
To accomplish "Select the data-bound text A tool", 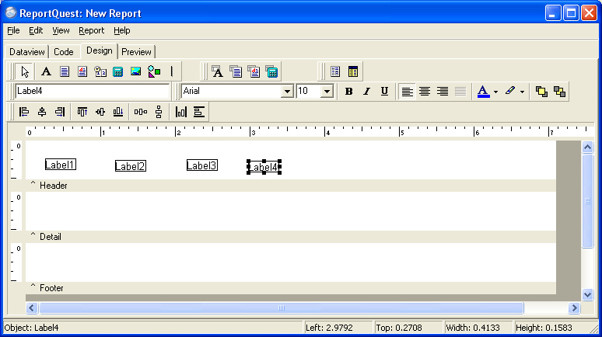I will (x=217, y=71).
